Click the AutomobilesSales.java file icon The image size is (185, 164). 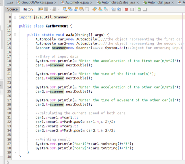(99, 2)
